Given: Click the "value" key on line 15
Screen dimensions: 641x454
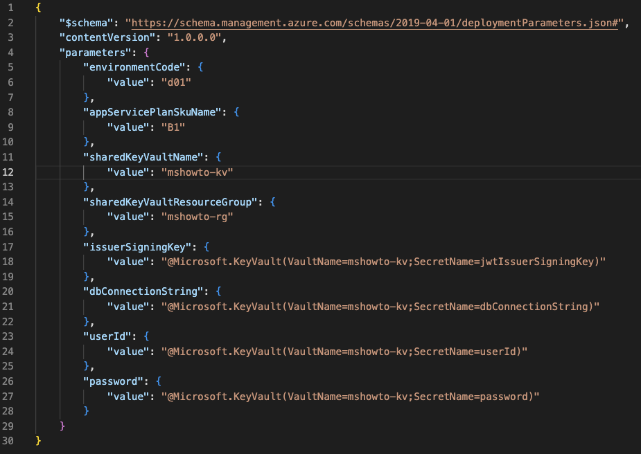Looking at the screenshot, I should (128, 217).
